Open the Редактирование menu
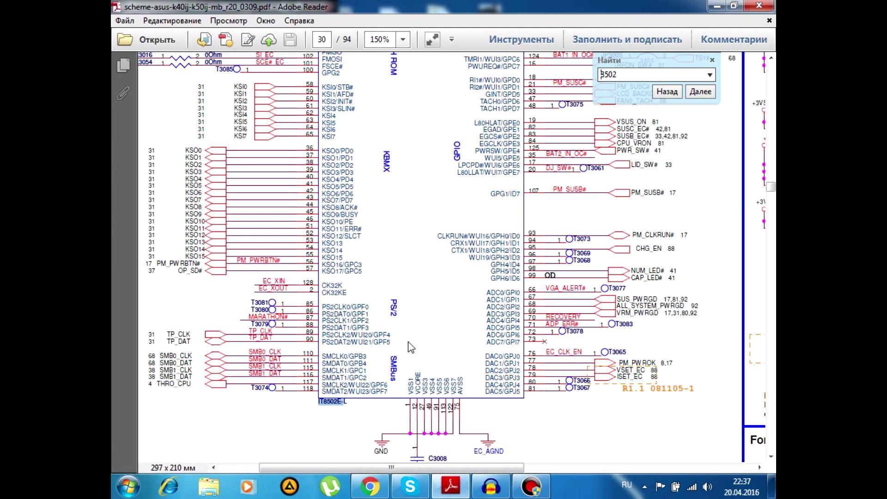This screenshot has height=499, width=887. 172,21
